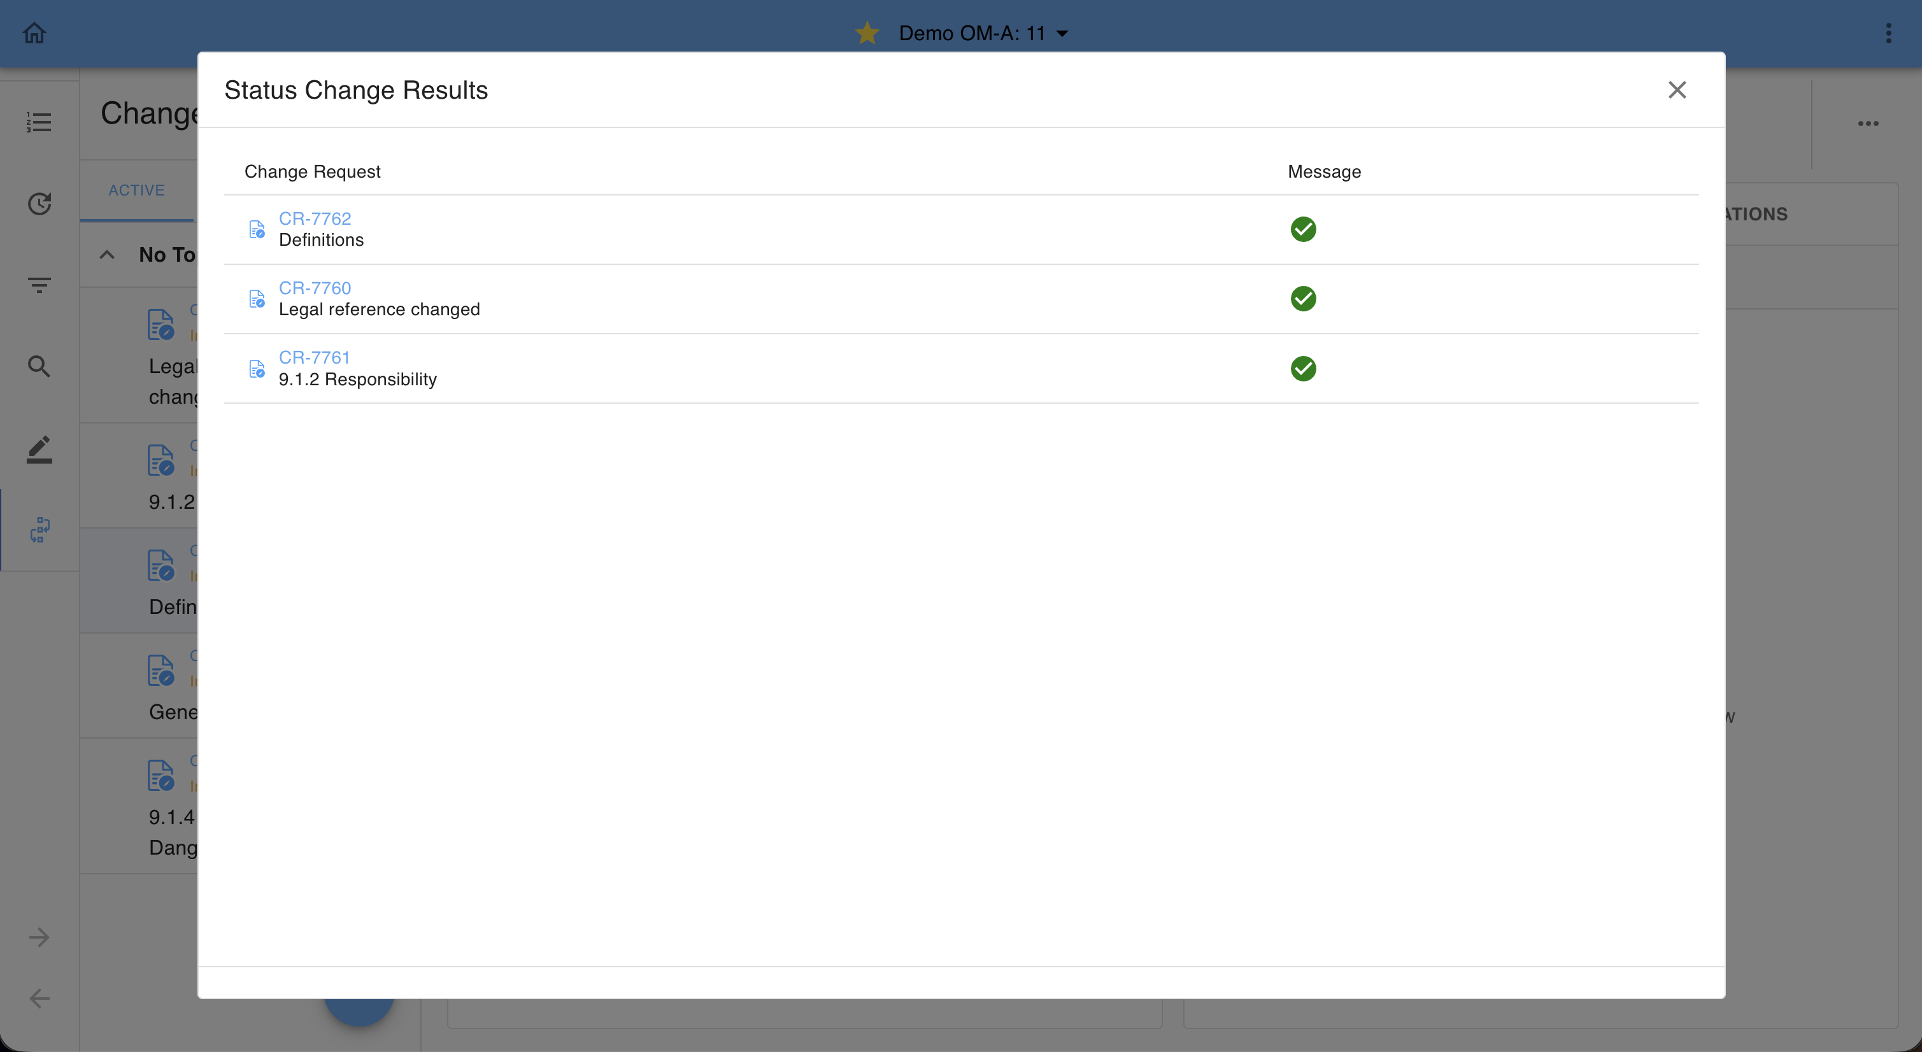Open the history clock sidebar icon
Viewport: 1922px width, 1052px height.
(x=39, y=204)
